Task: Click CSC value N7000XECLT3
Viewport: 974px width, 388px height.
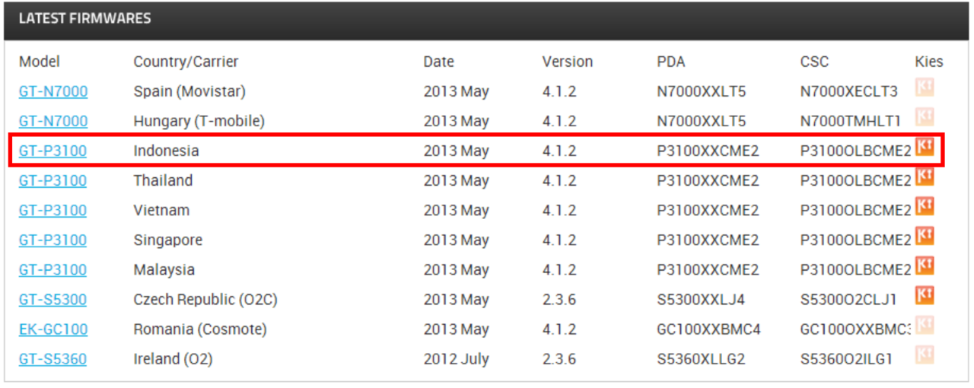Action: tap(849, 91)
